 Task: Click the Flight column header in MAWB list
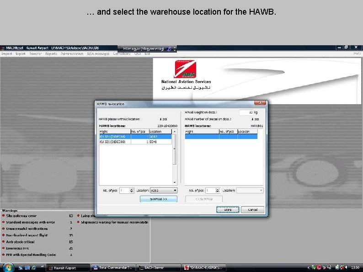(x=115, y=132)
